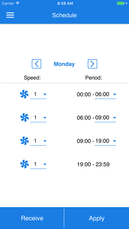Screen dimensions: 129x229
Task: Tap fan icon for 00:00 - 06:00 period
Action: pos(24,94)
